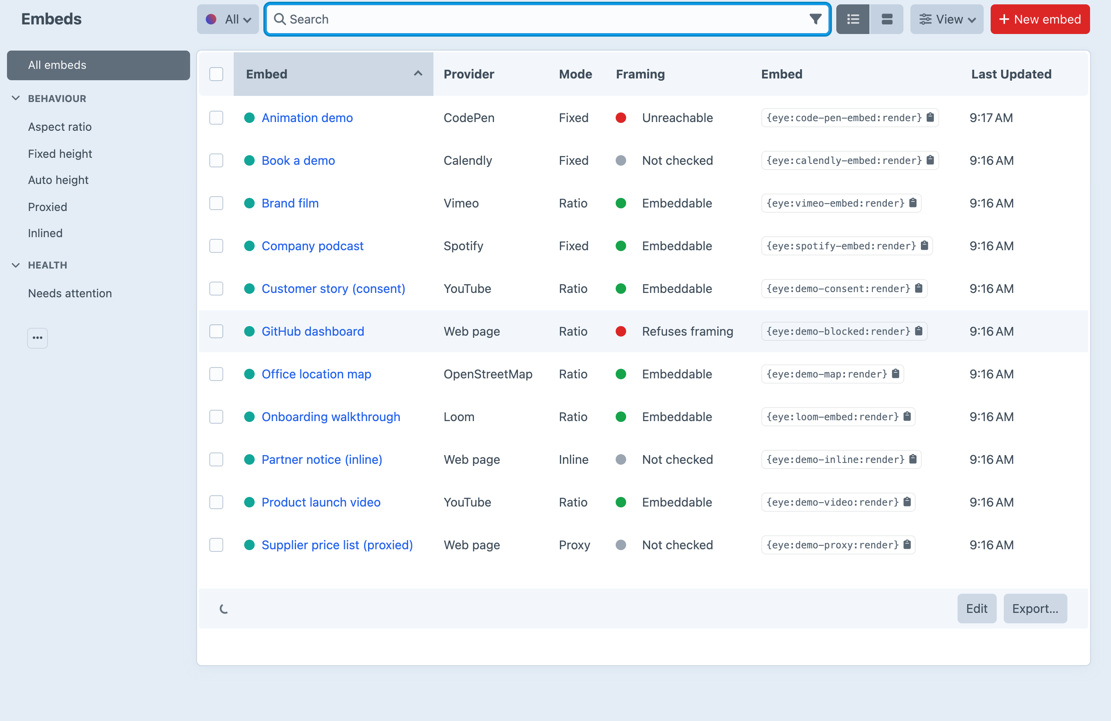This screenshot has width=1111, height=721.
Task: Collapse the Health sidebar section
Action: pyautogui.click(x=15, y=265)
